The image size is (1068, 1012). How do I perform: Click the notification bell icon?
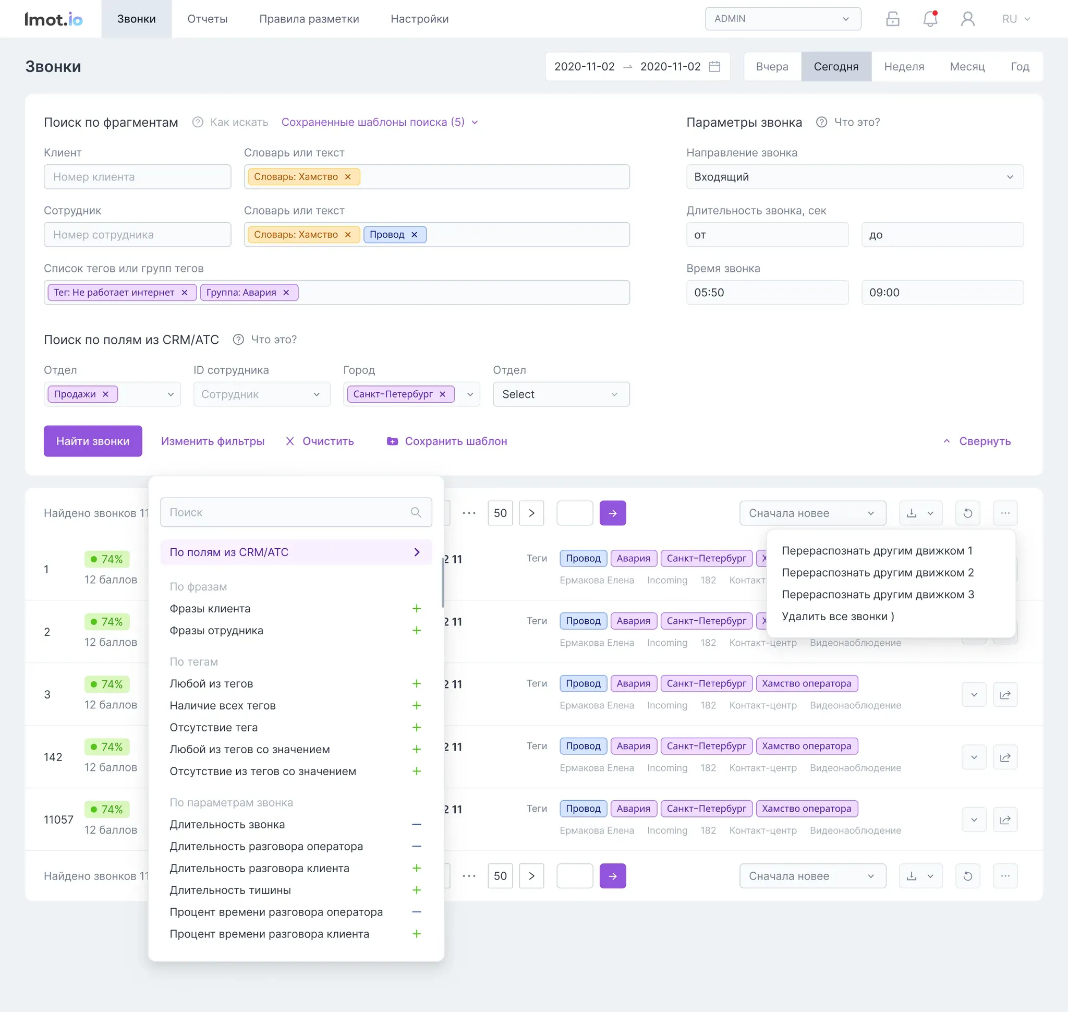click(x=930, y=19)
